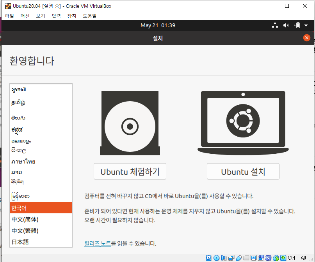Click the Ubuntu 설치 button
The image size is (315, 262).
pyautogui.click(x=243, y=171)
